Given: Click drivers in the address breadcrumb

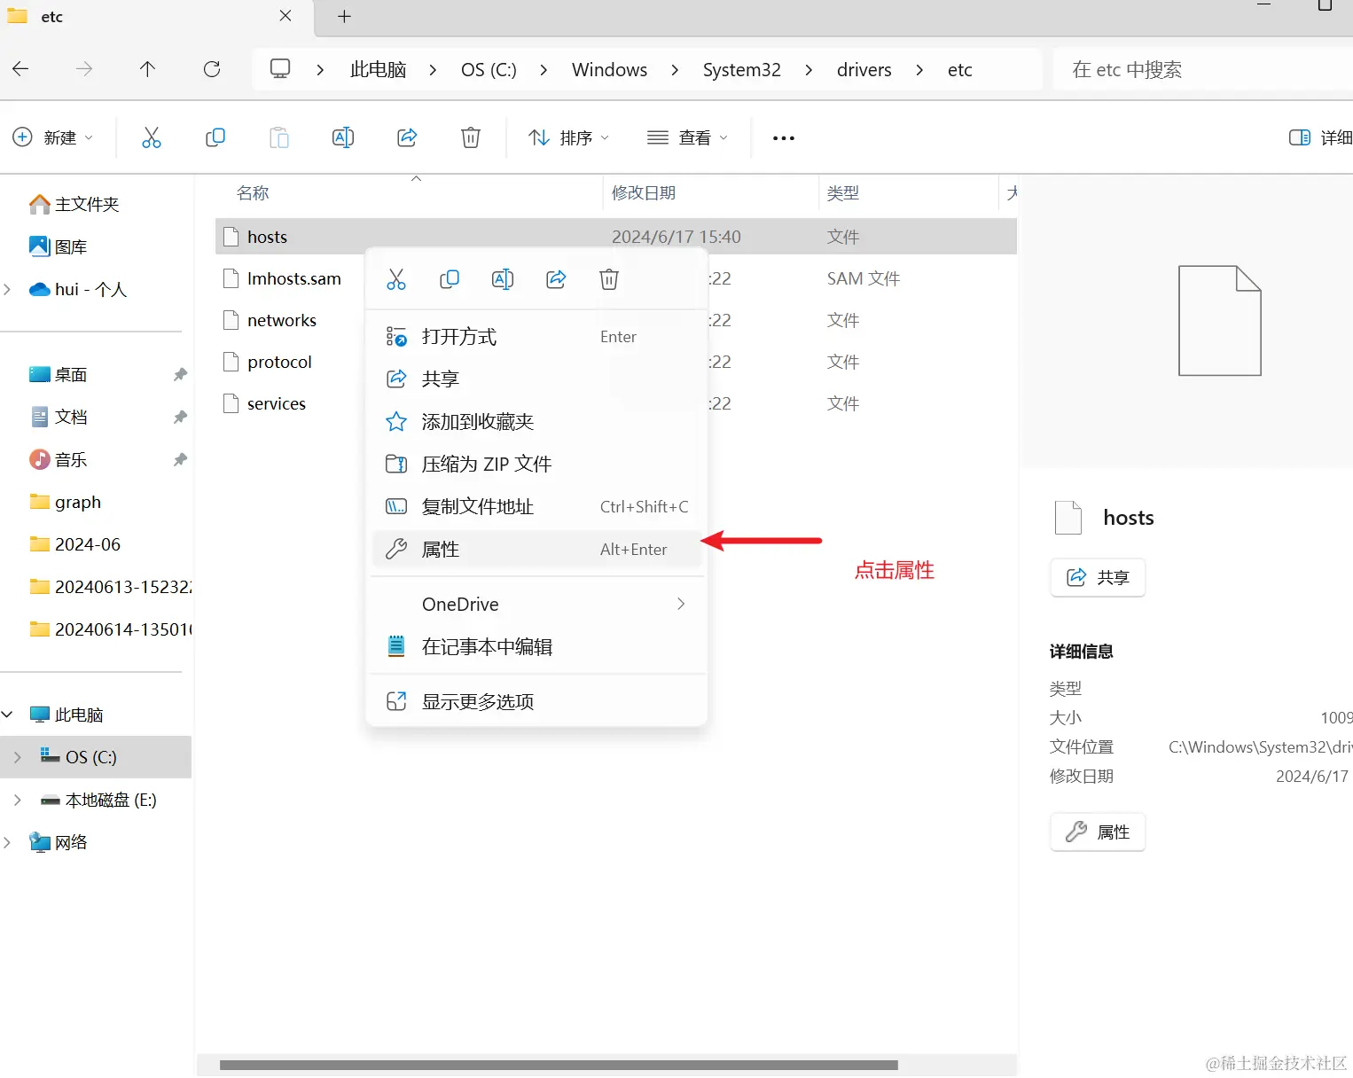Looking at the screenshot, I should [864, 70].
